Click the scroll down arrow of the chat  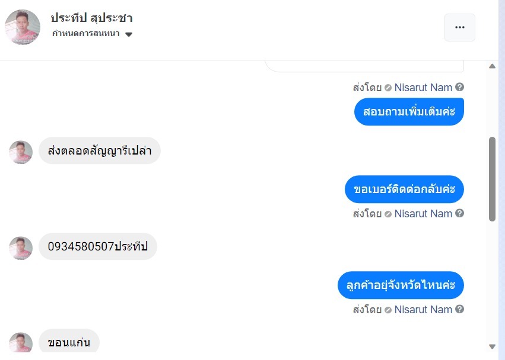tap(492, 346)
